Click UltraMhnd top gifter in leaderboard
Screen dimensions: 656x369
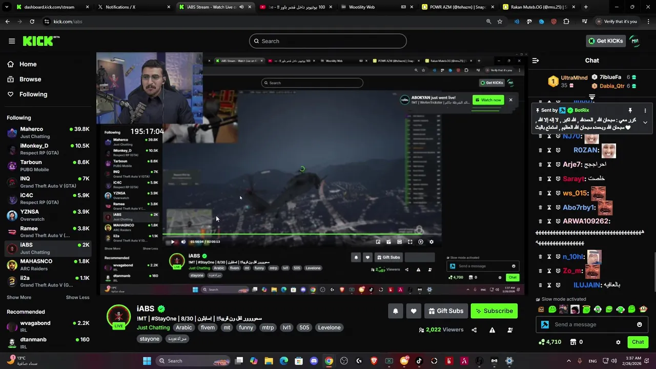pos(574,78)
